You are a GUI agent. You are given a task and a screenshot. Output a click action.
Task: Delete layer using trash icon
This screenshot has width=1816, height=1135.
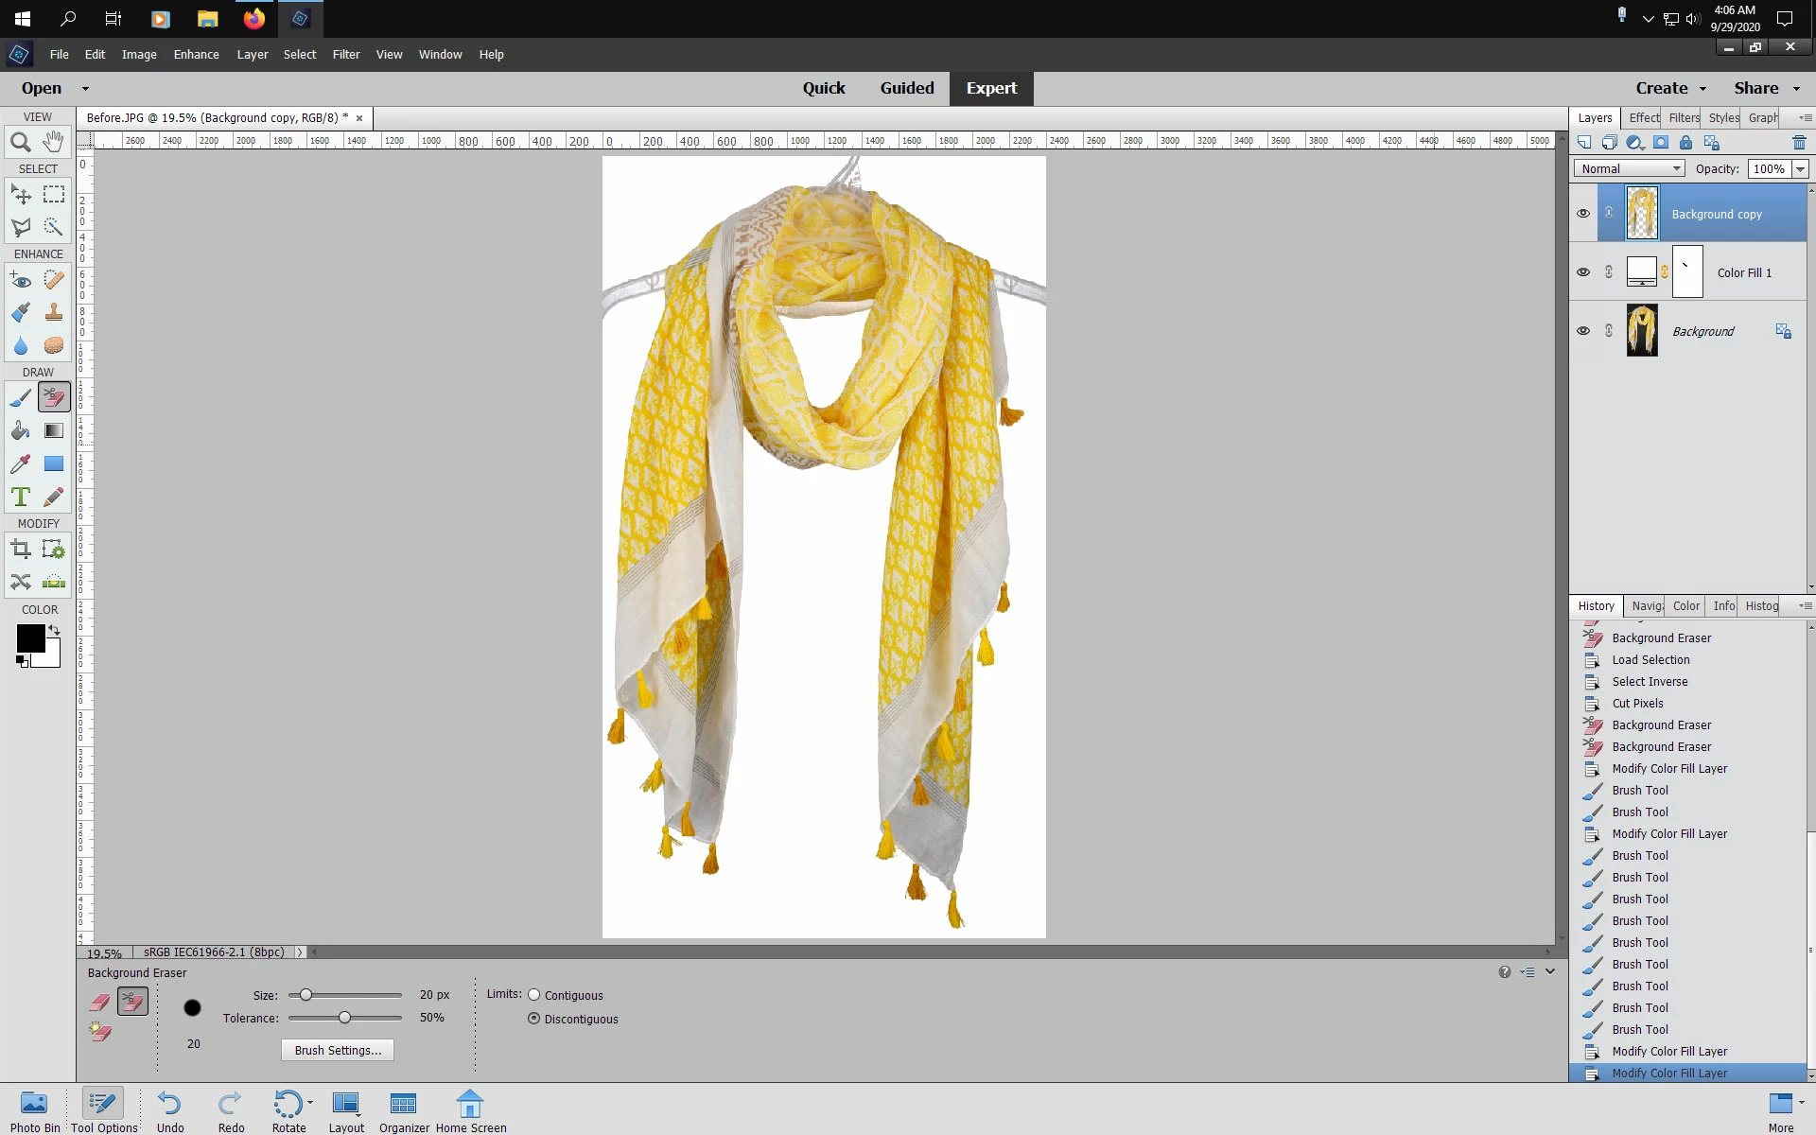[x=1799, y=143]
